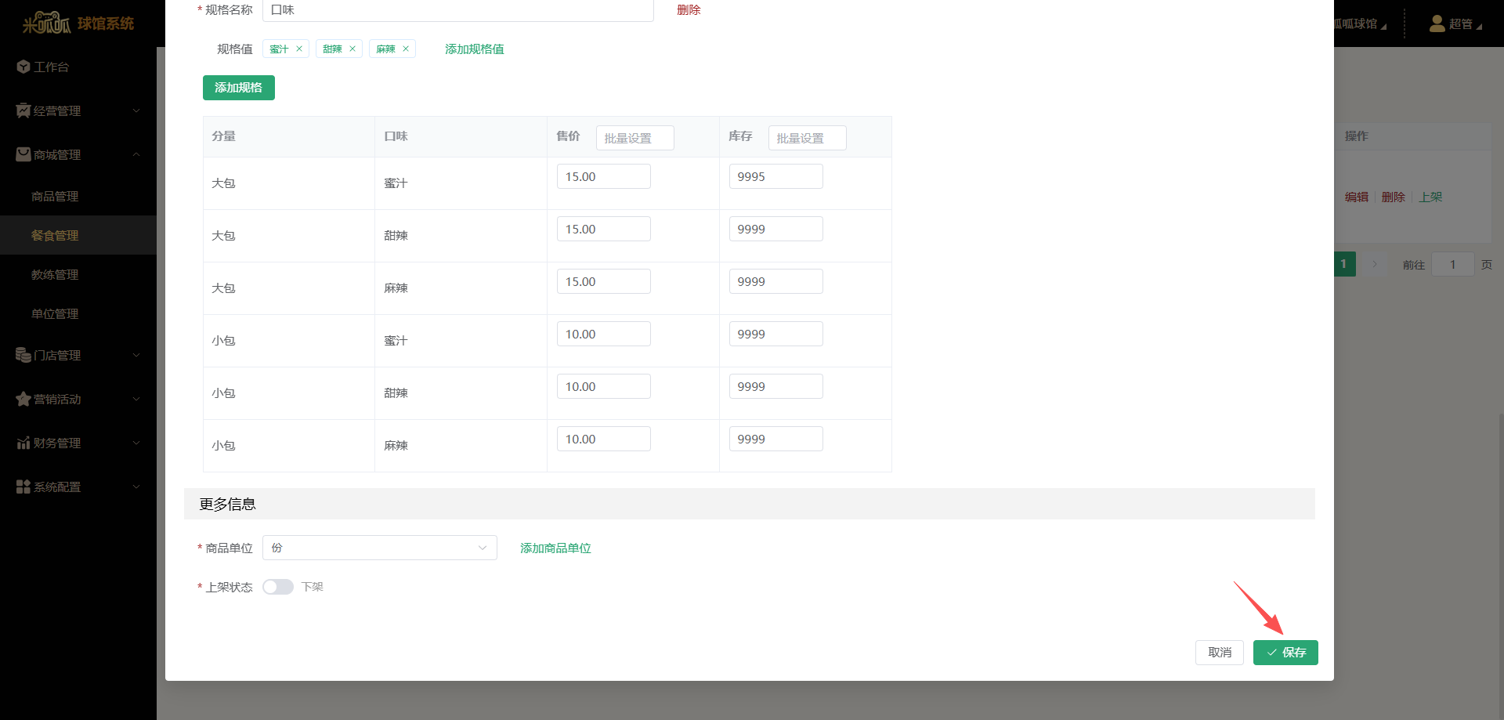Screen dimensions: 1504x720
Task: Open 商品管理 in the sidebar
Action: tap(55, 197)
